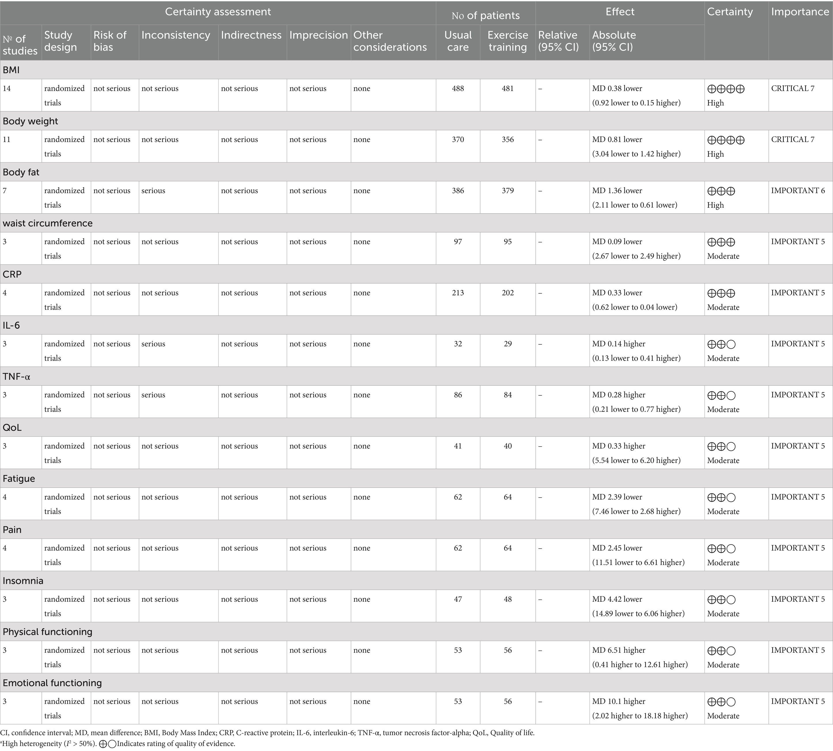Select the 'No of patients' header
833x751 pixels.
pyautogui.click(x=485, y=16)
